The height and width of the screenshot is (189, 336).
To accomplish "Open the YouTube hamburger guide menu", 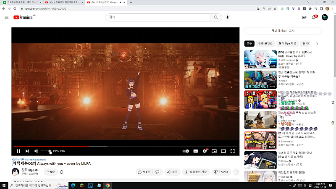I will point(7,17).
